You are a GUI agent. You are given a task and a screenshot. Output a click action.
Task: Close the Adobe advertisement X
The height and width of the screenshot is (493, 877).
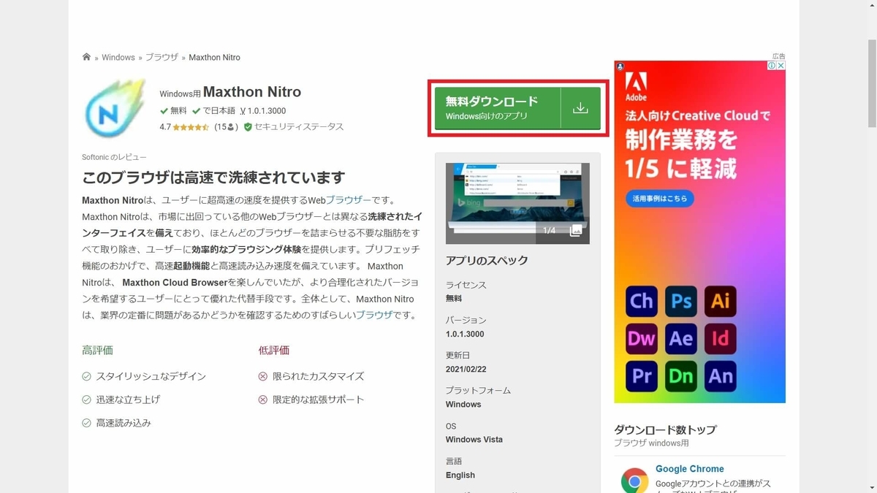(x=781, y=66)
